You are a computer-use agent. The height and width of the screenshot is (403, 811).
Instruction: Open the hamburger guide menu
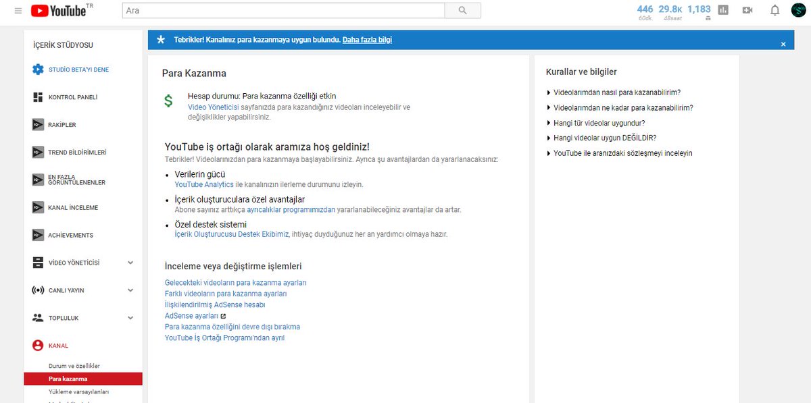[18, 10]
